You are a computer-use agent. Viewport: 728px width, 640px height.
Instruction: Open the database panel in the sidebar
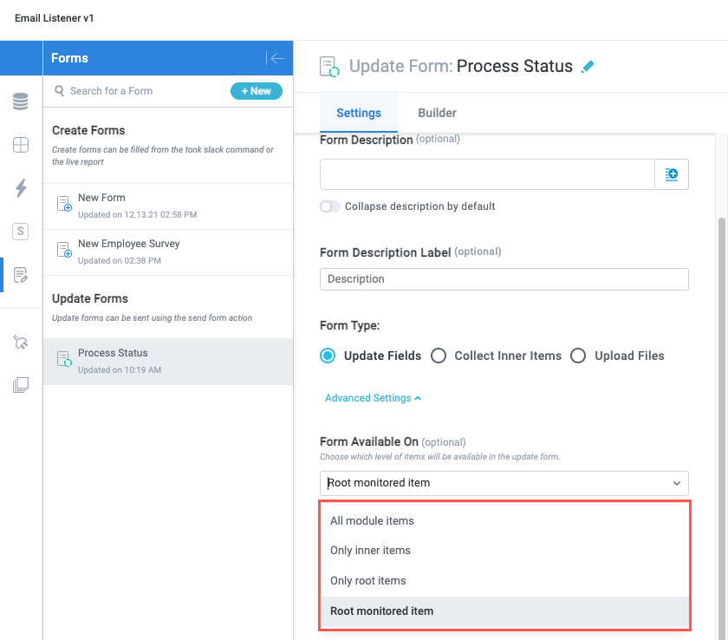point(20,101)
